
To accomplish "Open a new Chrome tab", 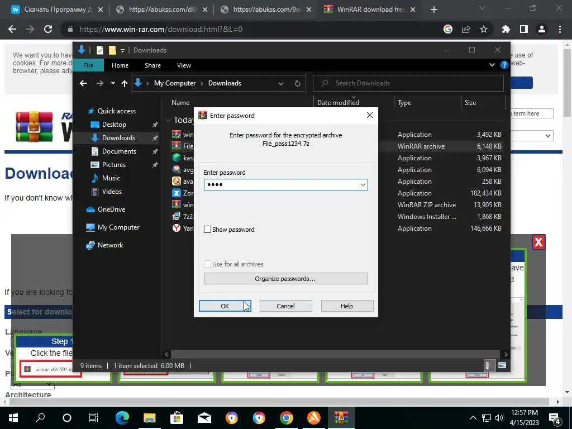I will [433, 10].
